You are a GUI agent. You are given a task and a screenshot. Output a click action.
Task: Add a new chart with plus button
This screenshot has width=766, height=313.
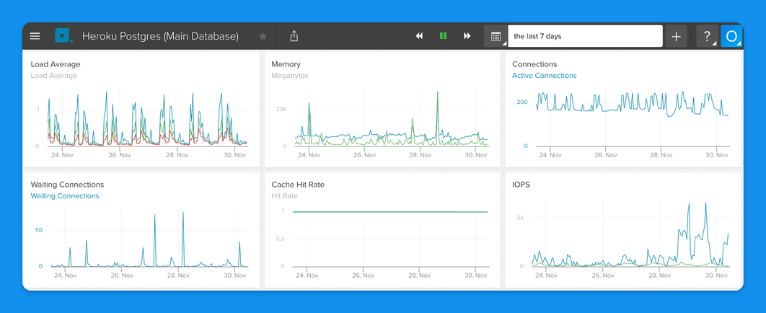coord(676,37)
